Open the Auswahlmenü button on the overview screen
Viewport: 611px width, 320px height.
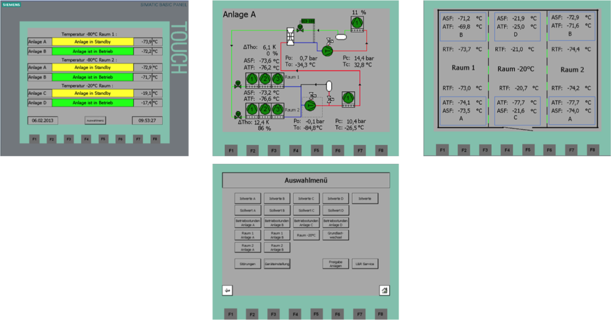(95, 120)
